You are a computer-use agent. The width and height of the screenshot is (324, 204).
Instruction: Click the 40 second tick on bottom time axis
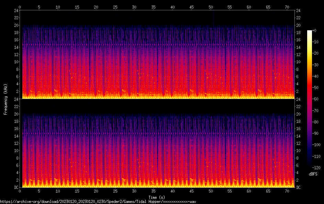tap(172, 191)
